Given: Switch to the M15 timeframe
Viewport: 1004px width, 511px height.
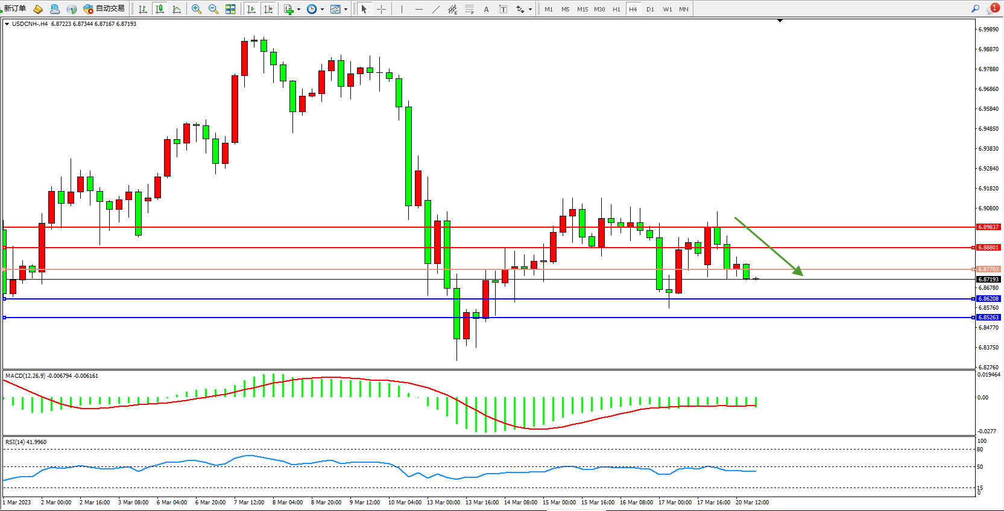Looking at the screenshot, I should point(582,9).
